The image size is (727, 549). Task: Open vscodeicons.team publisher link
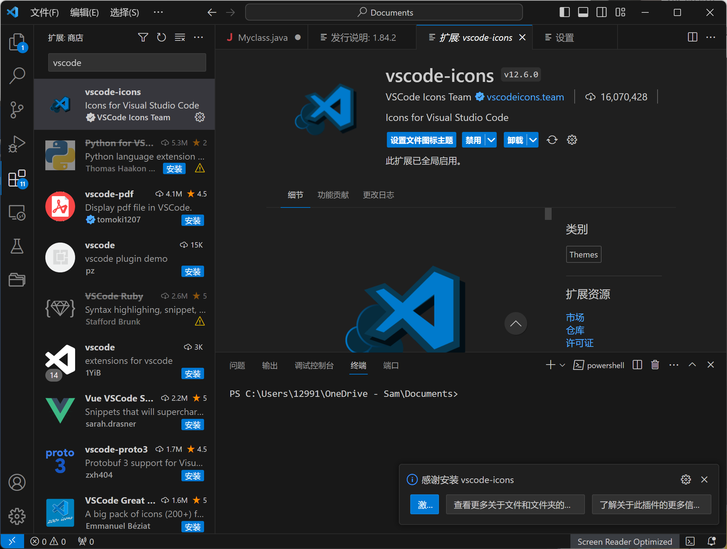[x=525, y=97]
